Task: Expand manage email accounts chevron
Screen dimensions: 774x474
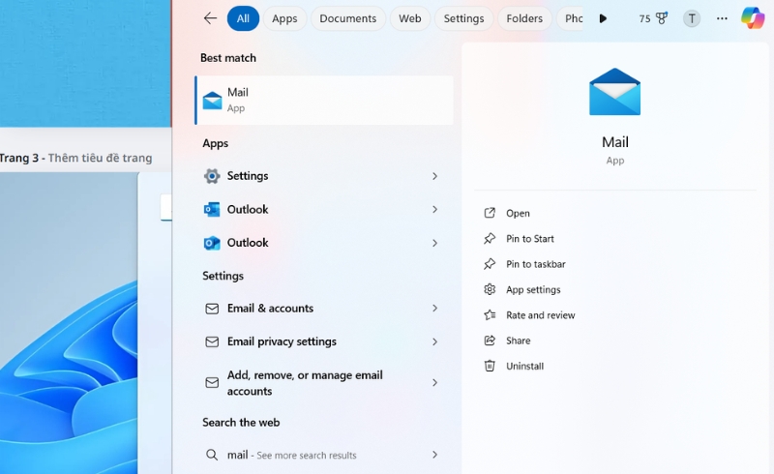Action: coord(434,383)
